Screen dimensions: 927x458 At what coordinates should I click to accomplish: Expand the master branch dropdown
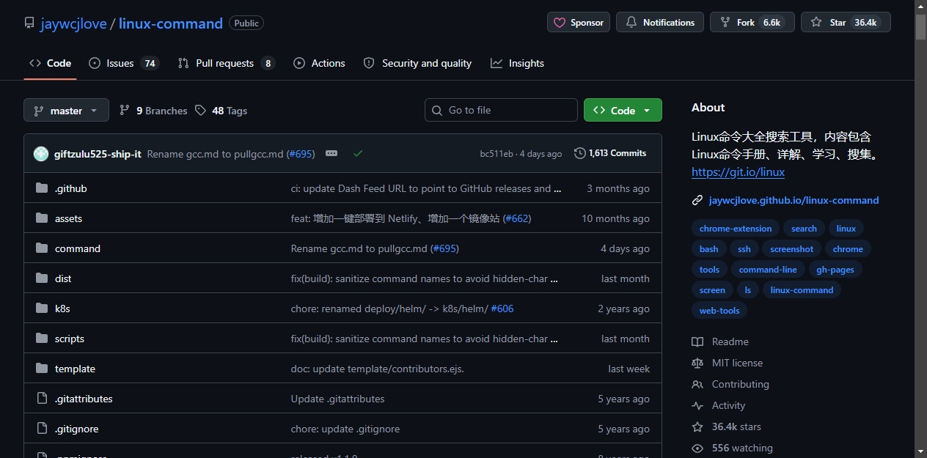(66, 110)
